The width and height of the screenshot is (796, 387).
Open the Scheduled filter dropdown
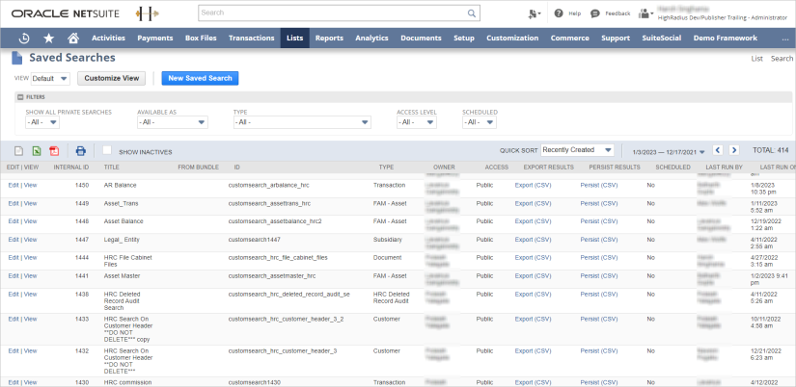(480, 122)
